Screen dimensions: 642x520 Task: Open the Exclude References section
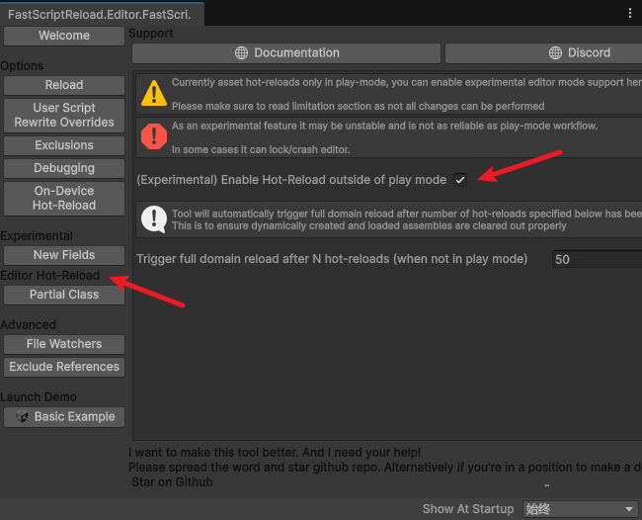(64, 367)
